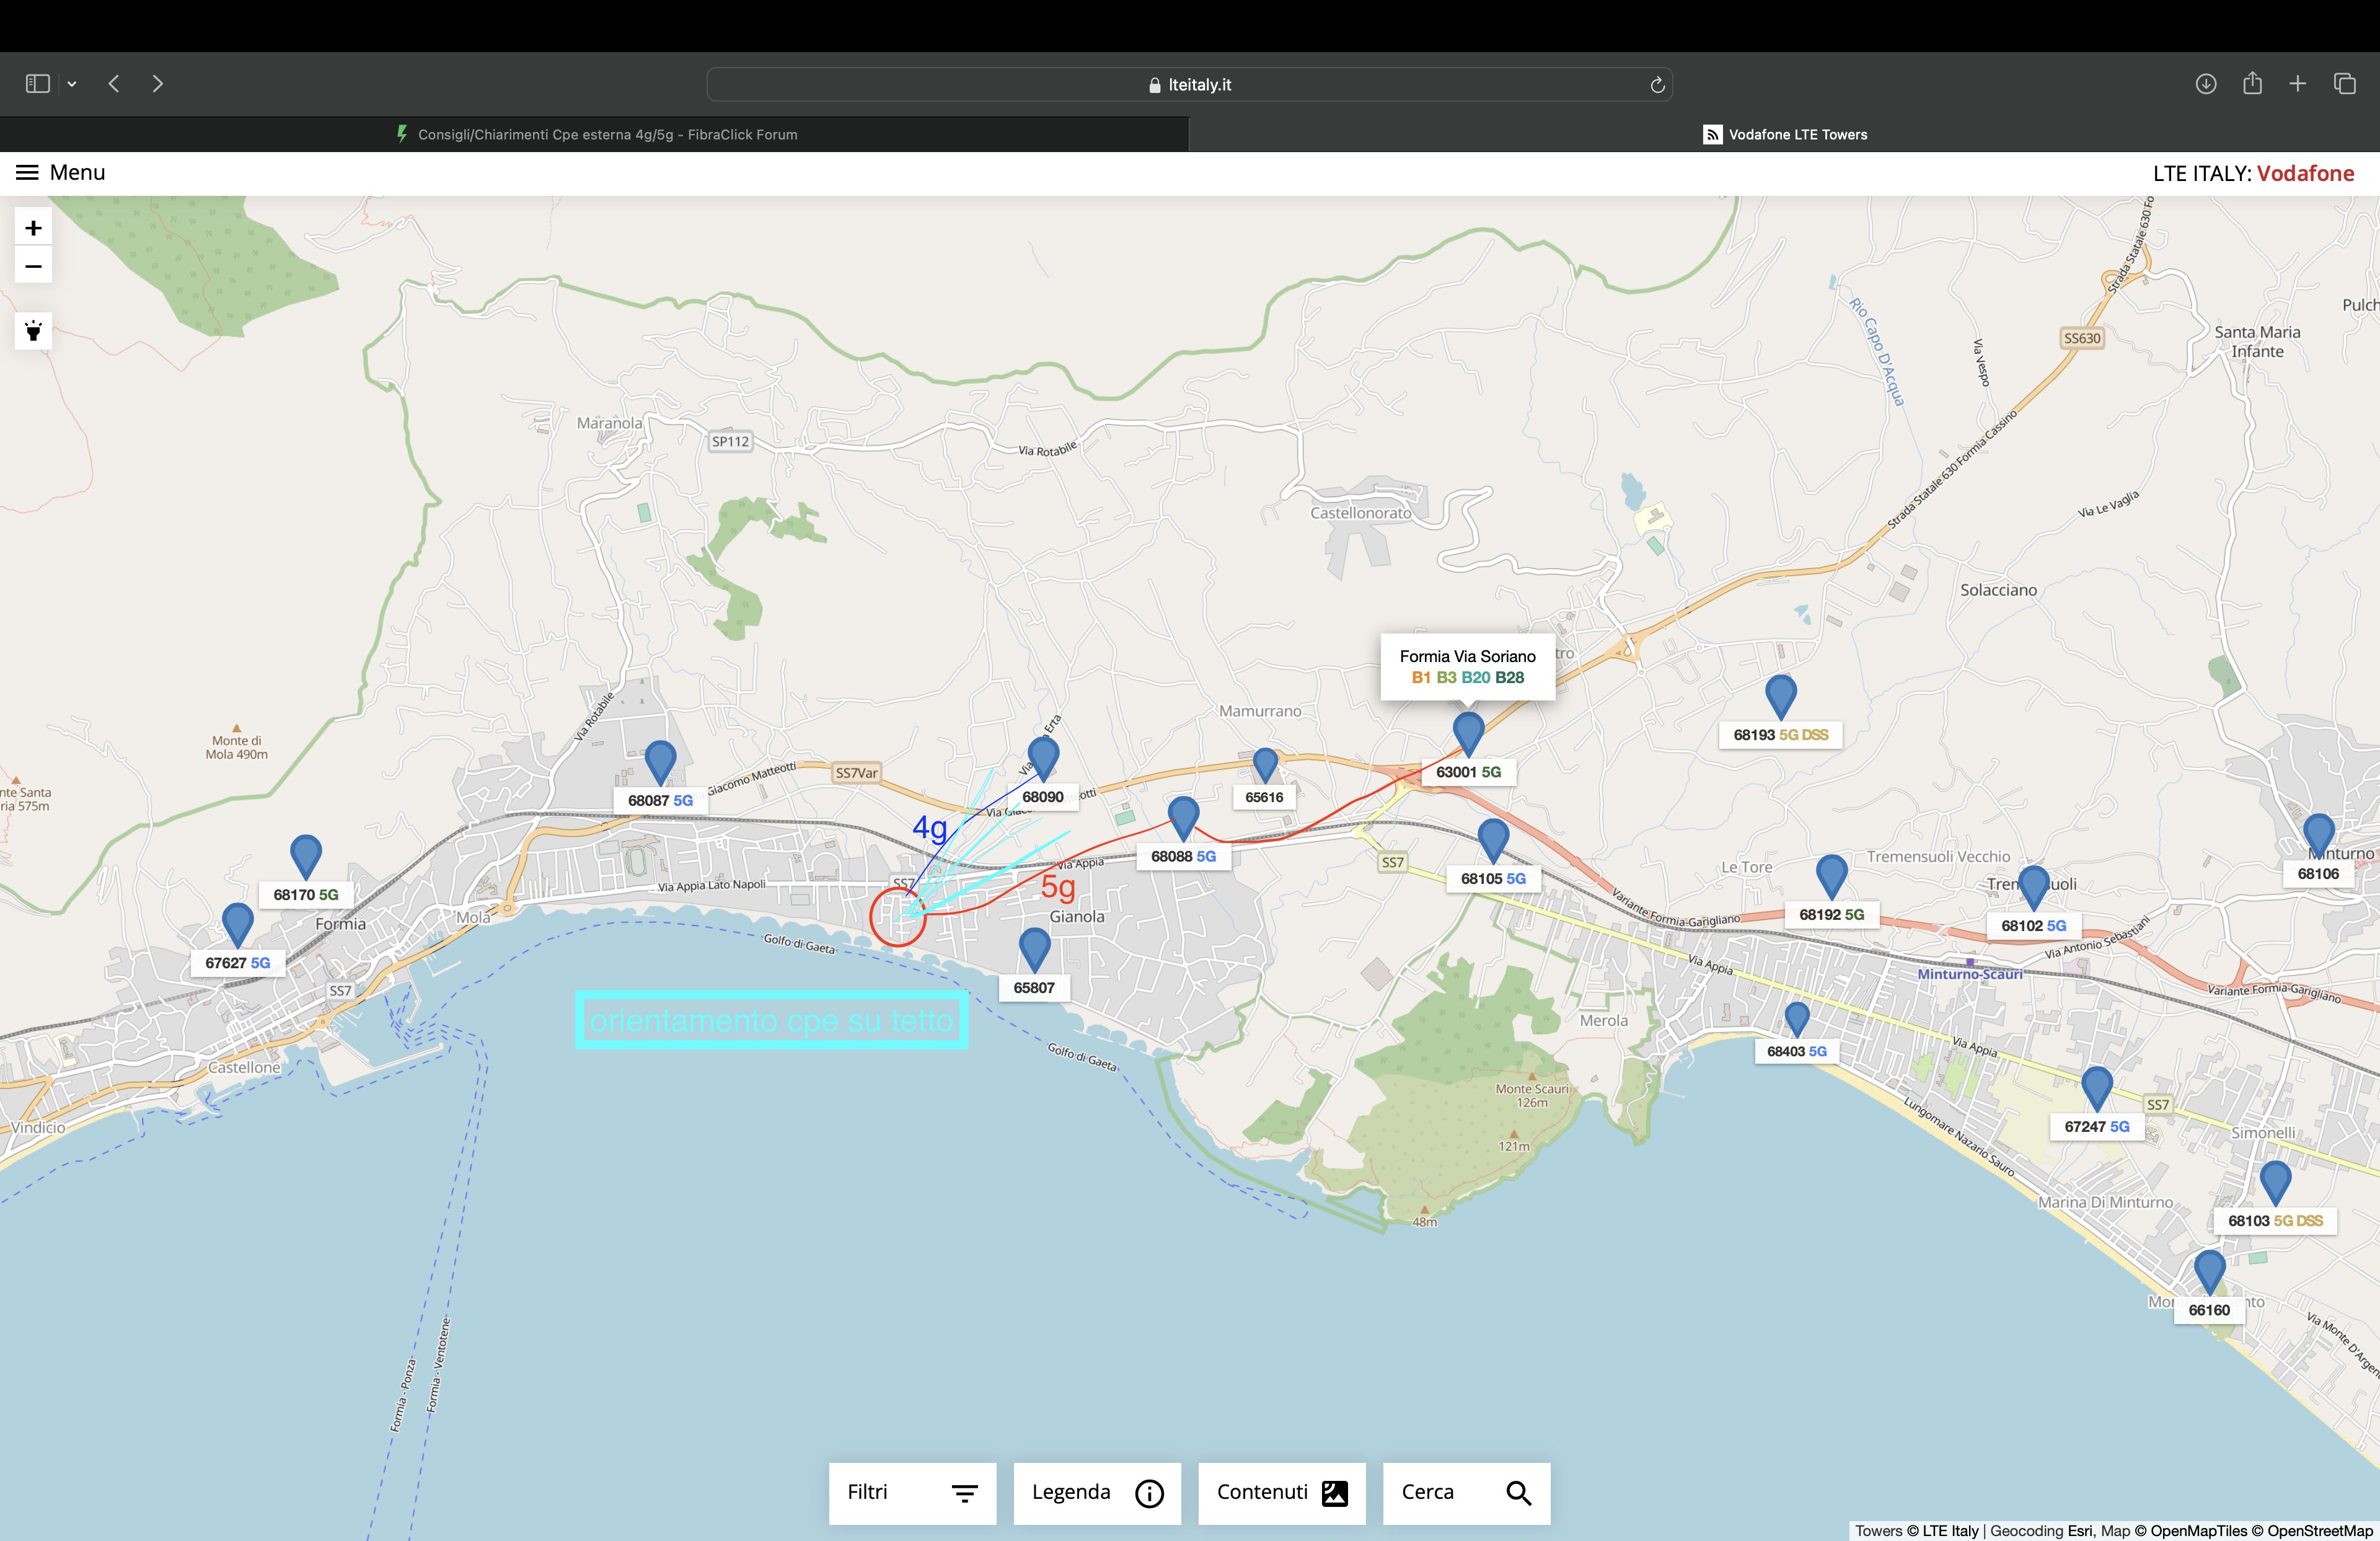The height and width of the screenshot is (1541, 2380).
Task: Open the Filtri filter panel
Action: (x=912, y=1493)
